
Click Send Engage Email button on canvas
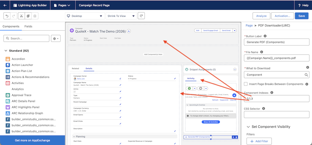pos(211,30)
